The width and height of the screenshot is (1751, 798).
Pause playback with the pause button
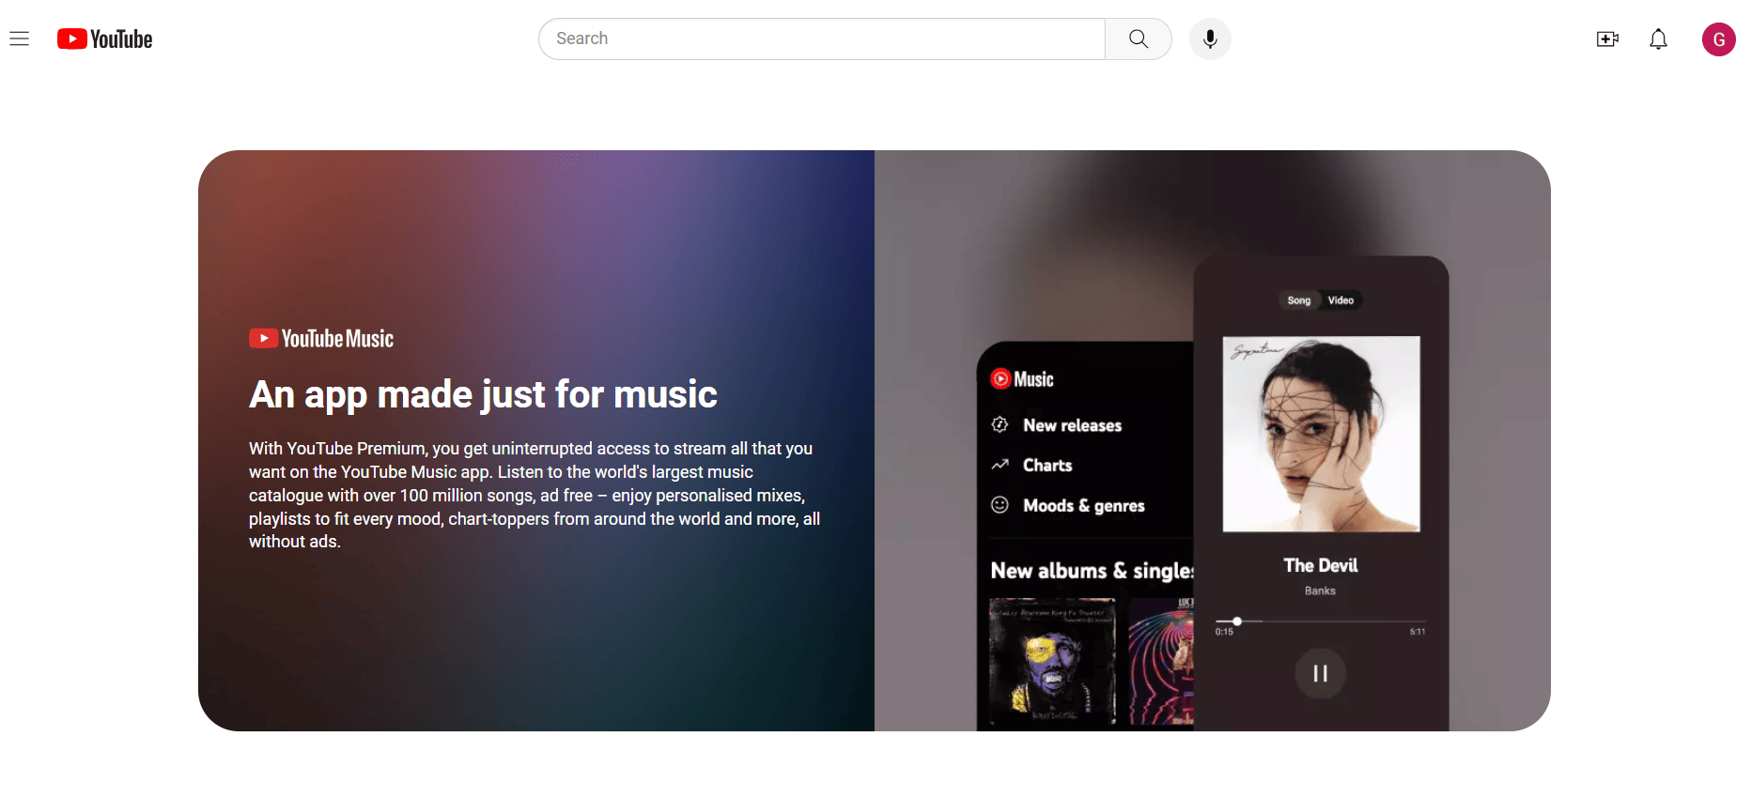(1320, 673)
